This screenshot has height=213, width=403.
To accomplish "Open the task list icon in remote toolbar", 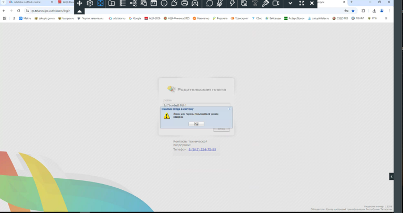I will tap(122, 3).
